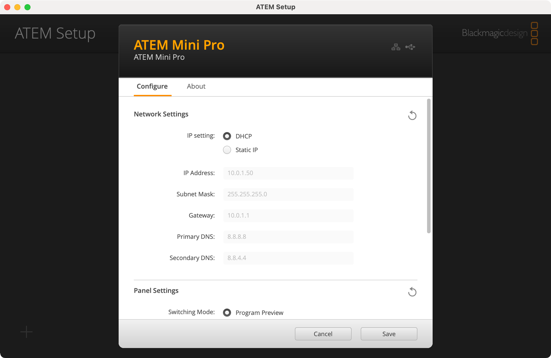
Task: Click the Secondary DNS field
Action: click(x=288, y=258)
